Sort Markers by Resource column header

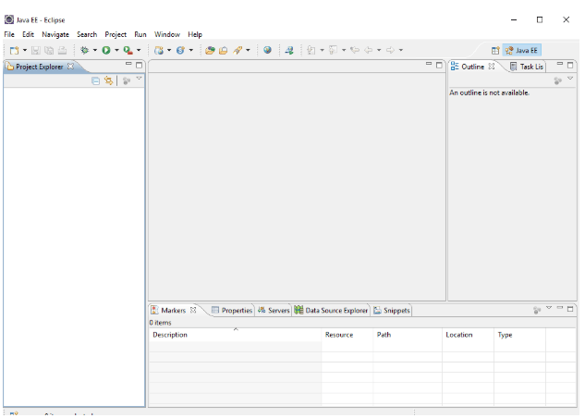347,335
